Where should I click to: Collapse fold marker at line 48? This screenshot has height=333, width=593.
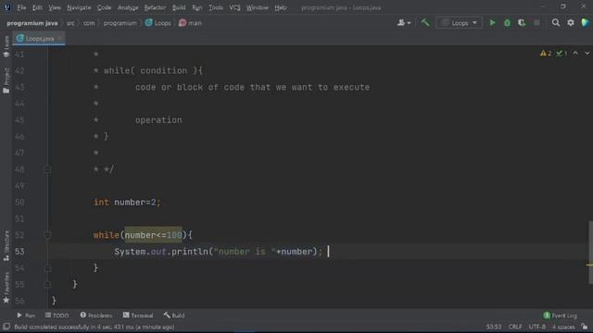tap(47, 169)
